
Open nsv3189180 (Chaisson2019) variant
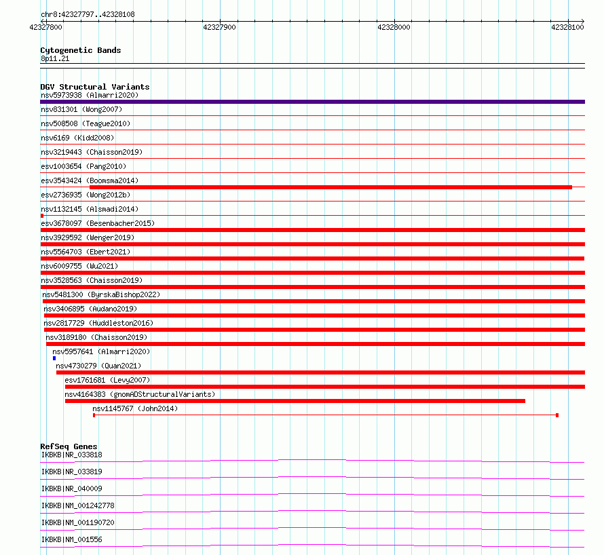click(x=96, y=337)
